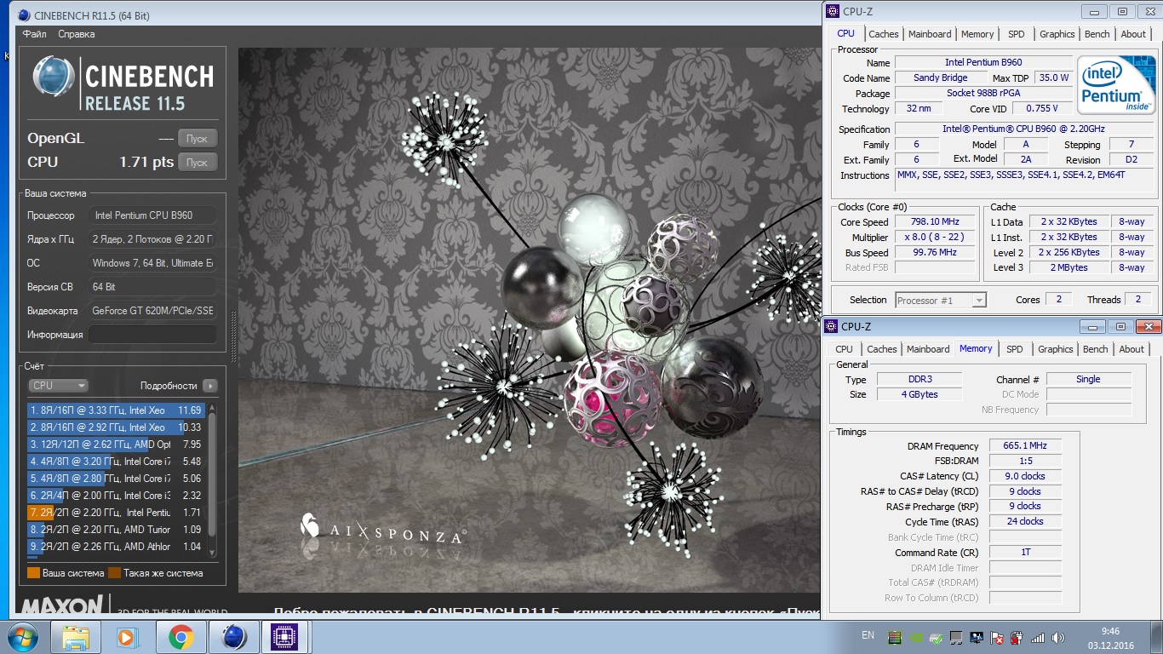Screen dimensions: 1163x654
Task: Open the Windows Start menu
Action: pos(21,637)
